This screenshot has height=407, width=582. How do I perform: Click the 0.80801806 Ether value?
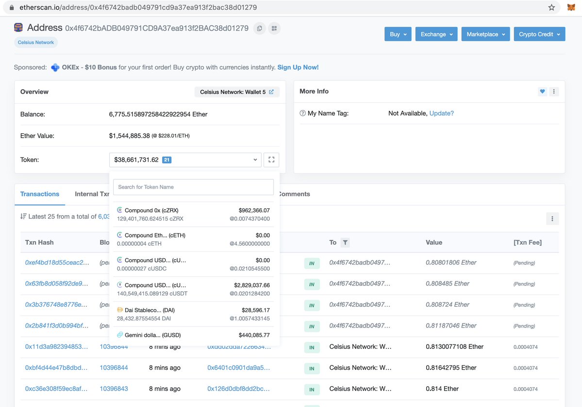(451, 263)
